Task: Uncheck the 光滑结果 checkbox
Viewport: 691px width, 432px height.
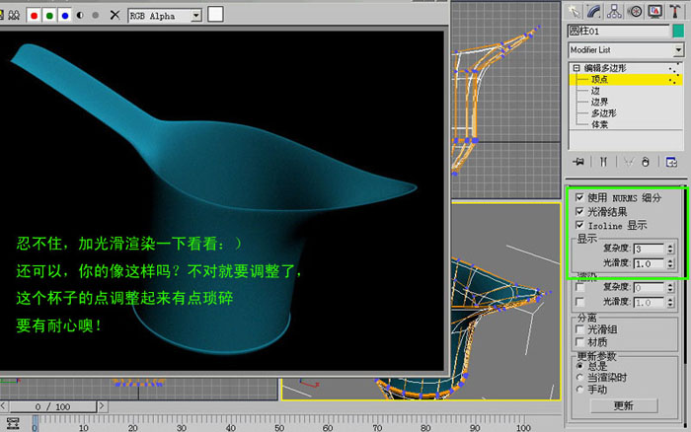Action: point(579,211)
